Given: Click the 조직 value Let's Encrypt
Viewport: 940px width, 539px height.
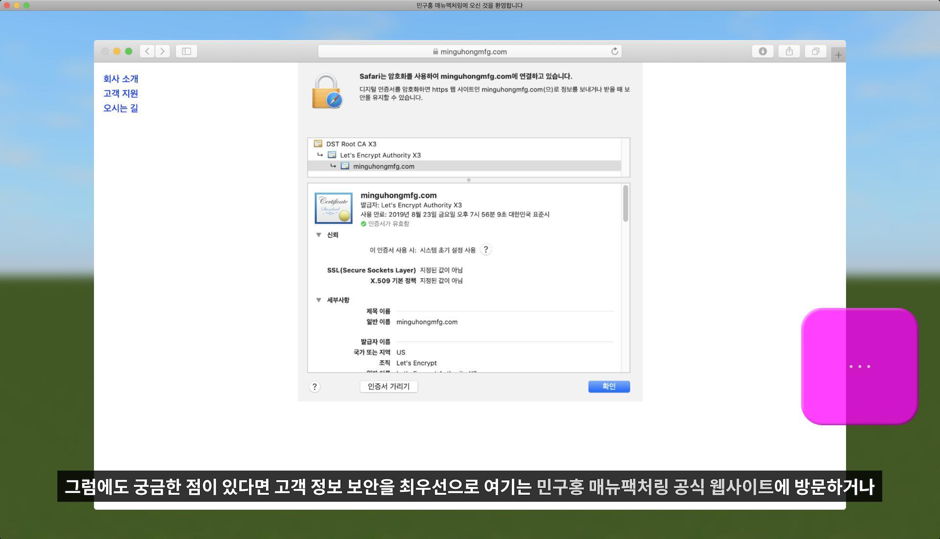Looking at the screenshot, I should (x=417, y=363).
